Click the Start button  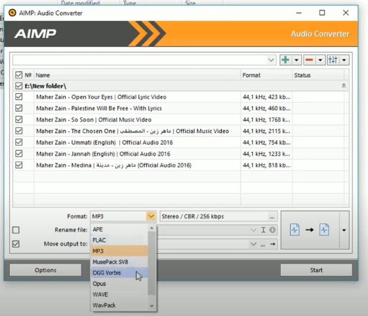click(316, 270)
